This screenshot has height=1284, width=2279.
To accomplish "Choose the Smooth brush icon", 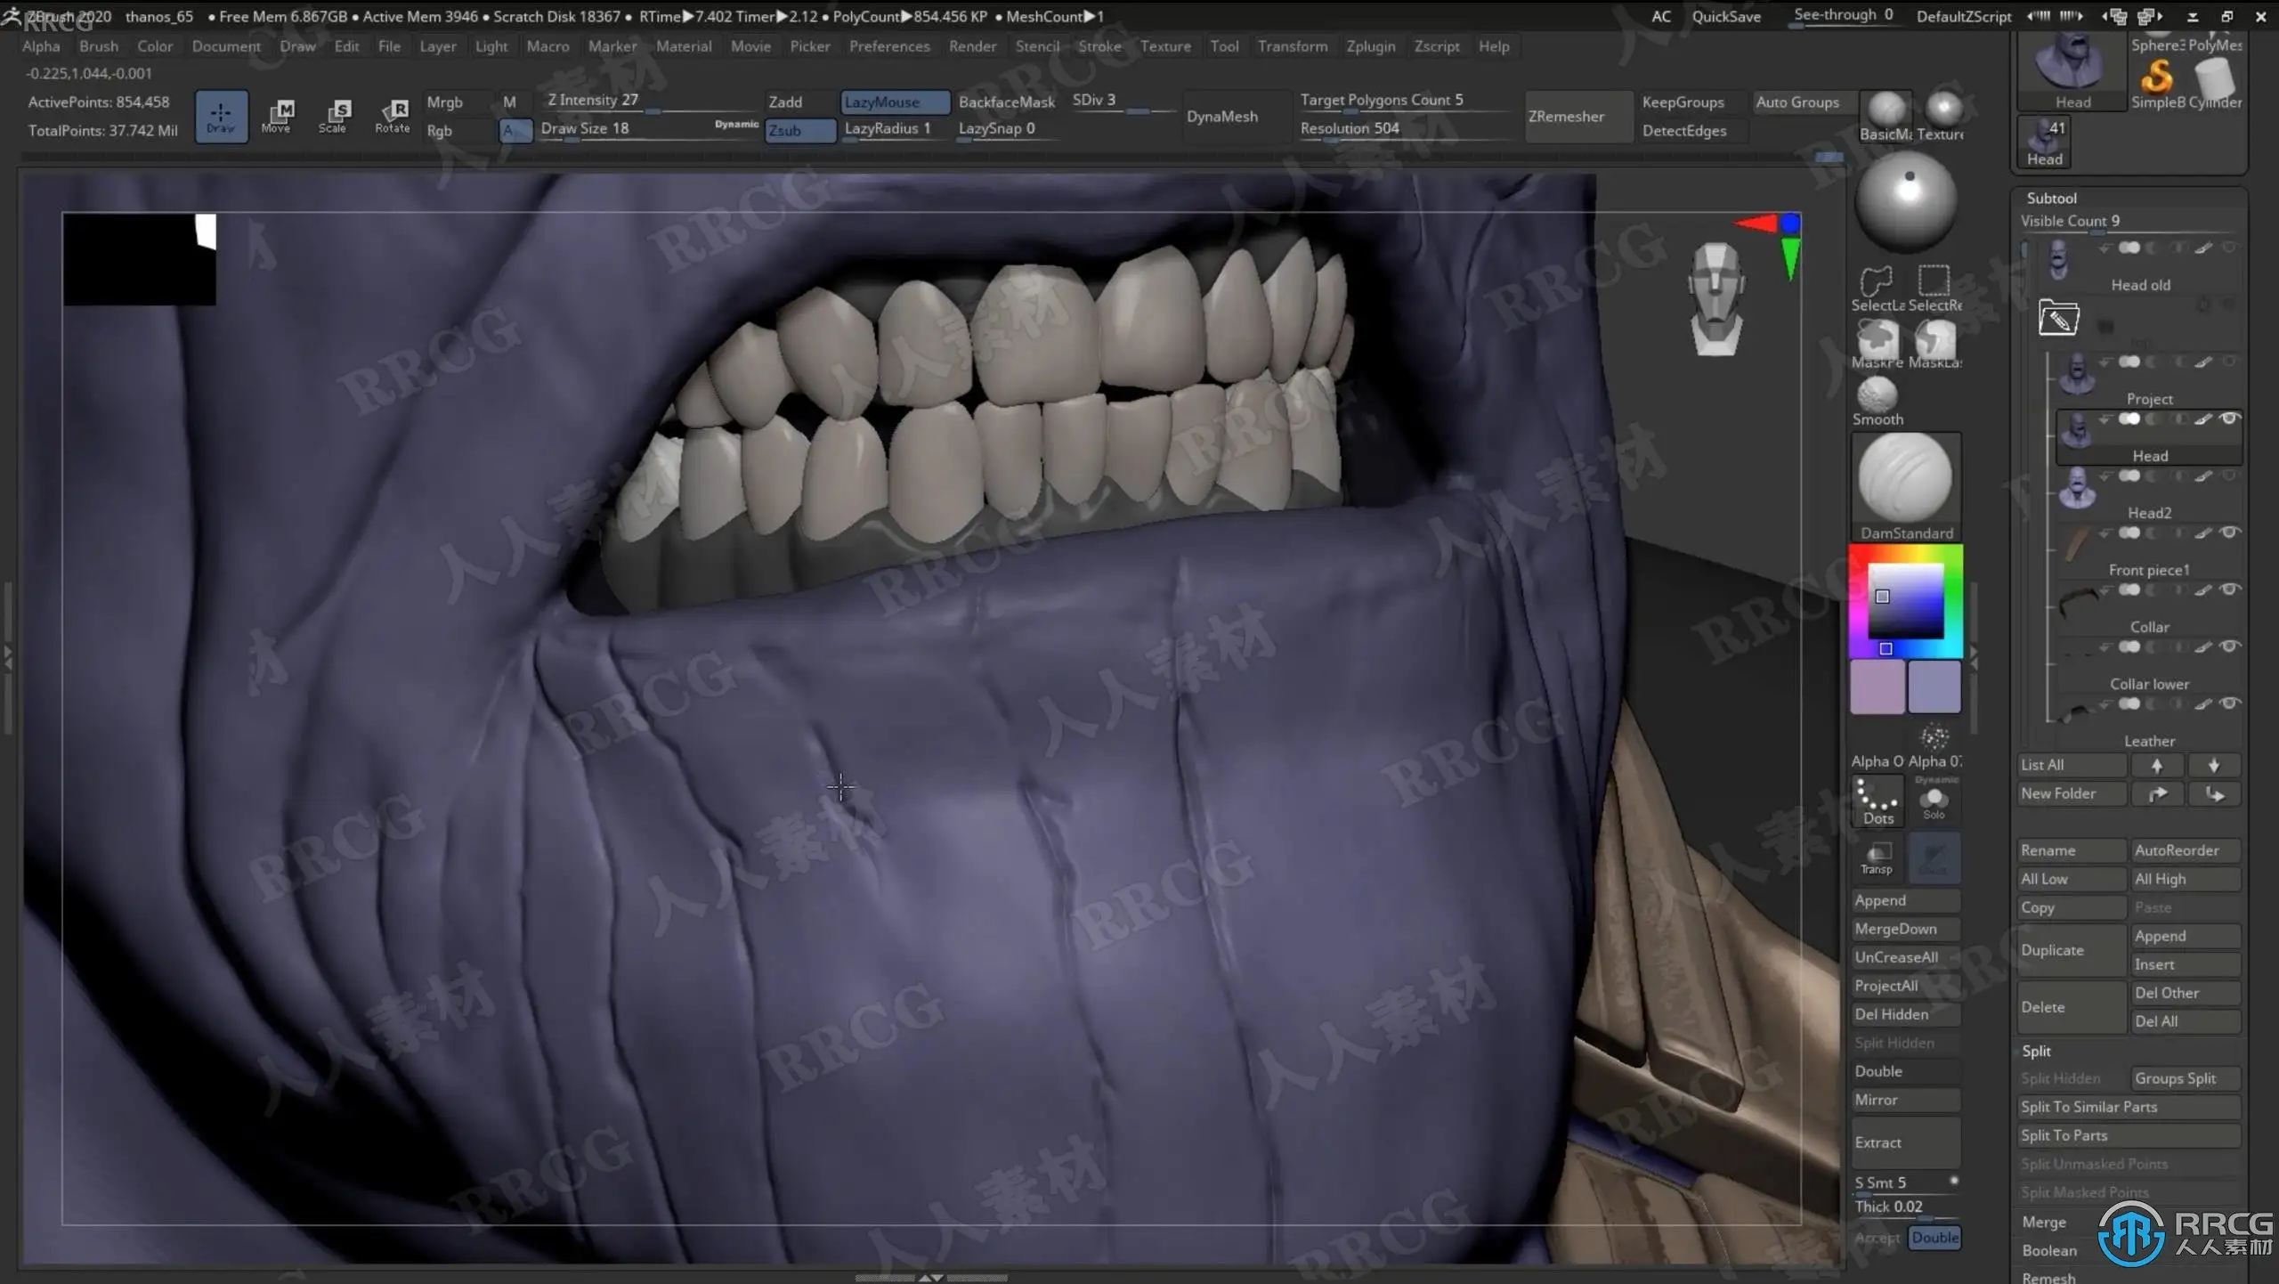I will click(x=1878, y=395).
